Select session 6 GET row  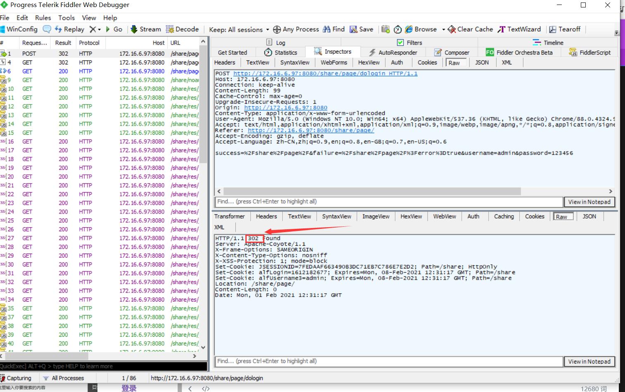click(x=100, y=71)
